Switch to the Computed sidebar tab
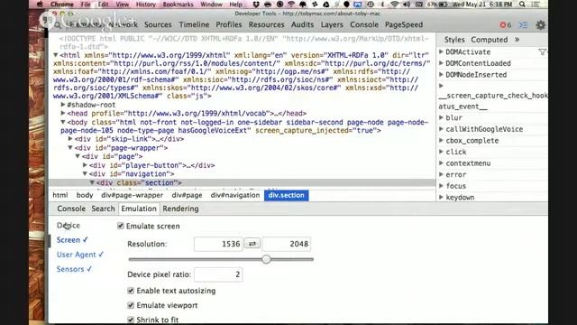 click(x=489, y=40)
